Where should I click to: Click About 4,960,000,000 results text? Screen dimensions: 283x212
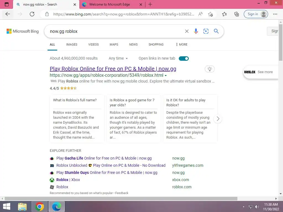pos(74,58)
